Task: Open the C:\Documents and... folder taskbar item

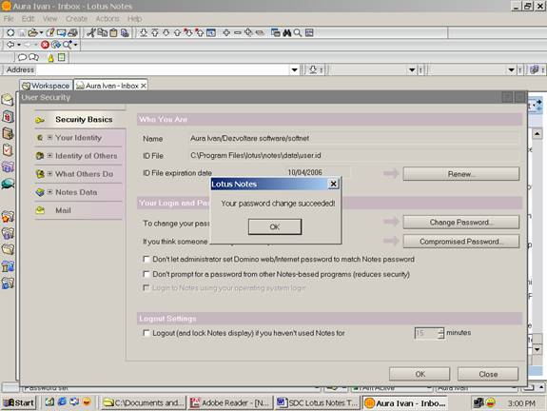Action: point(144,403)
